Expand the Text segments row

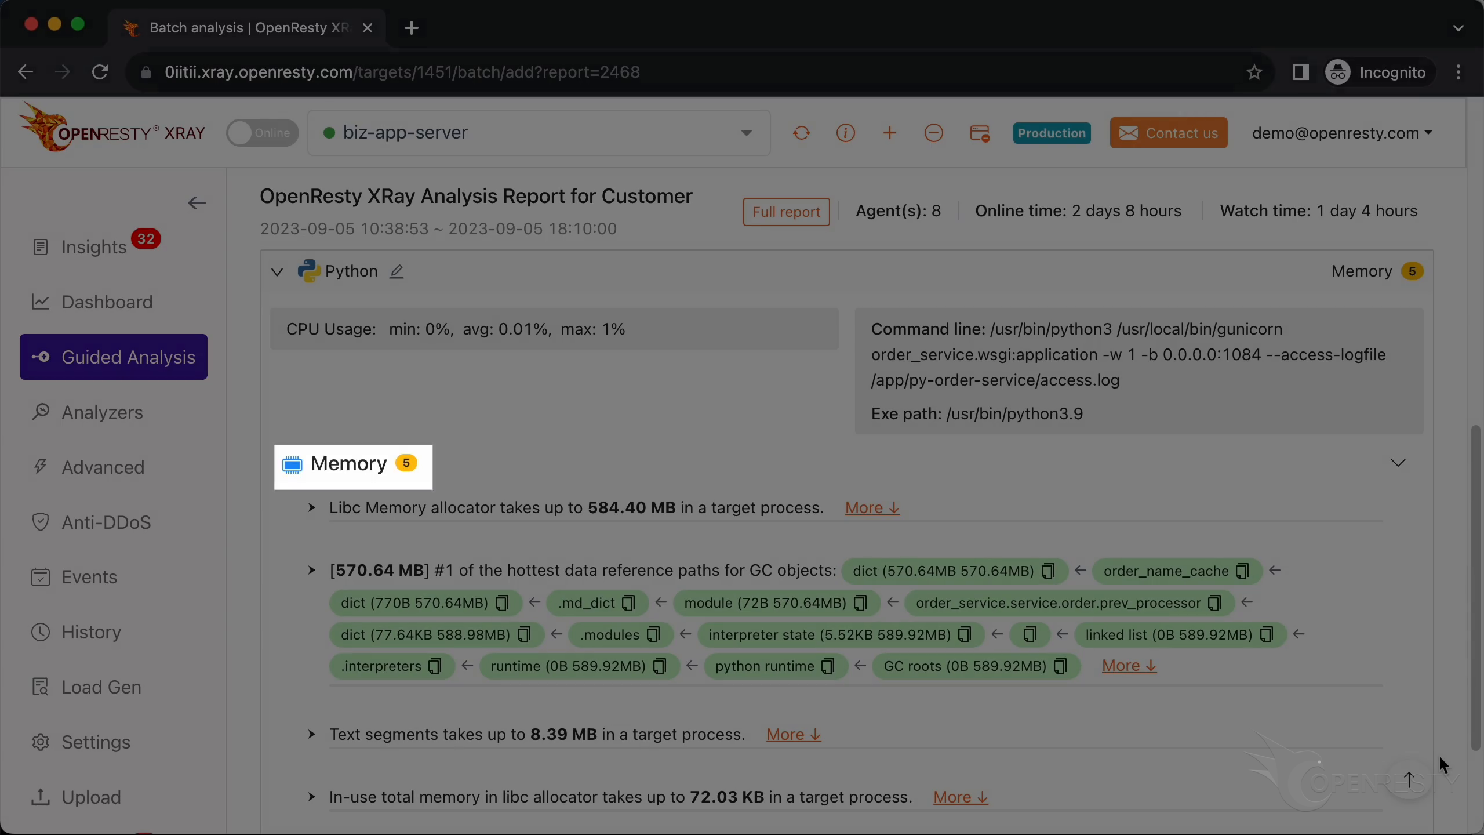pos(311,735)
